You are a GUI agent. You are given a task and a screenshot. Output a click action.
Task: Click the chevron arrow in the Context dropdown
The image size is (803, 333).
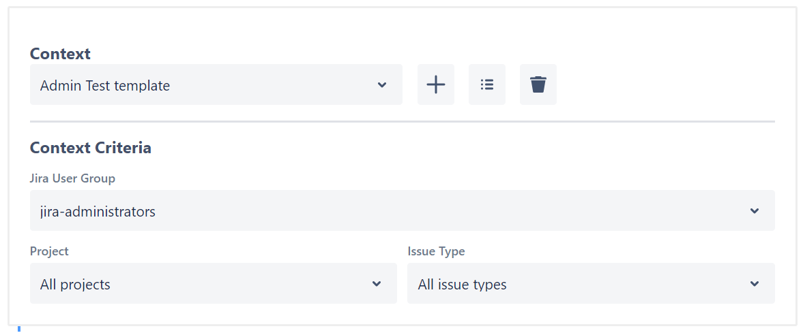click(x=382, y=85)
